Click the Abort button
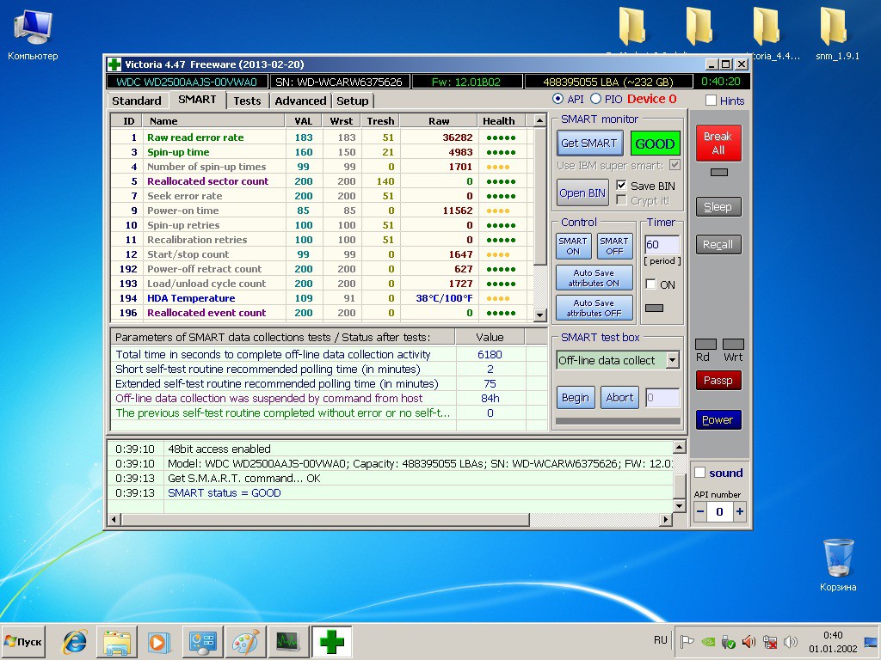Viewport: 881px width, 660px height. pos(619,398)
